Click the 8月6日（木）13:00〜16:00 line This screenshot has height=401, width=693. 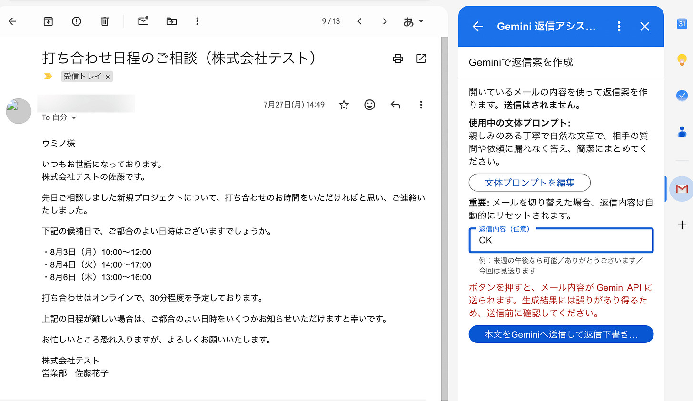point(97,277)
